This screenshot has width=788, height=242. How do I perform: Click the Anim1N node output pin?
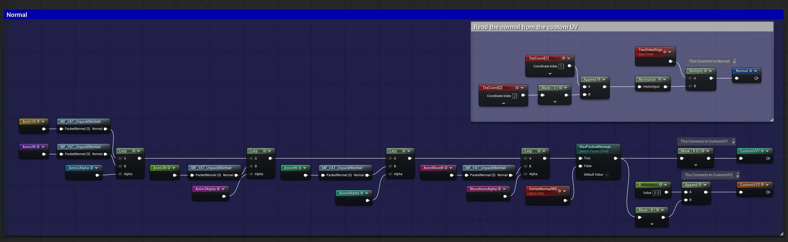pyautogui.click(x=44, y=129)
